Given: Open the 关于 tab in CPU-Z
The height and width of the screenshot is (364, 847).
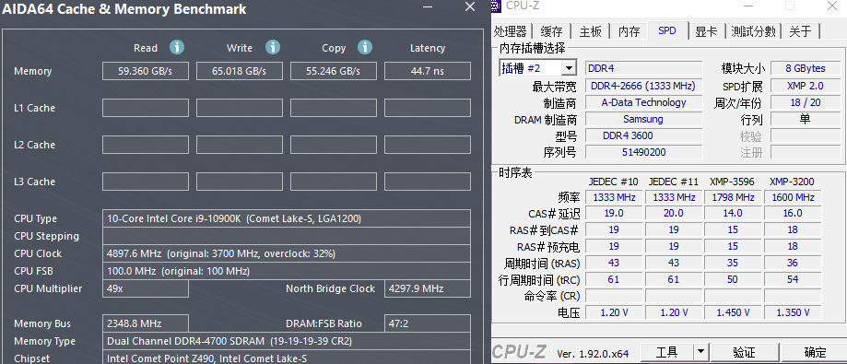Looking at the screenshot, I should pyautogui.click(x=800, y=31).
